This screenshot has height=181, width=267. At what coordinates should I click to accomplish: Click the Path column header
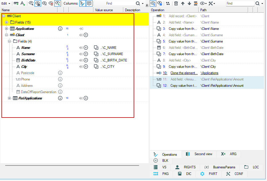(x=223, y=10)
